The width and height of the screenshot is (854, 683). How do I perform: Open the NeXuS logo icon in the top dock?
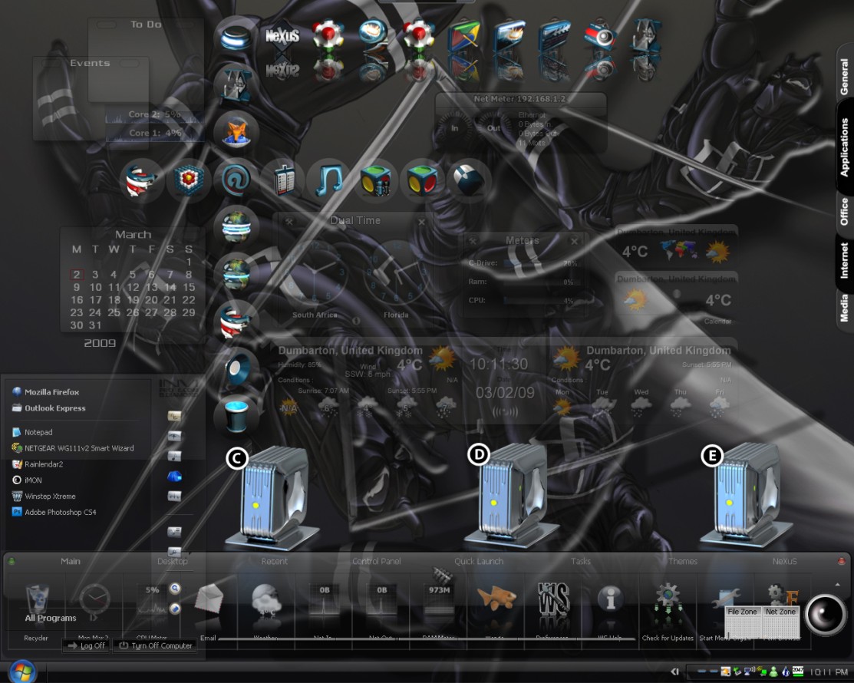282,37
